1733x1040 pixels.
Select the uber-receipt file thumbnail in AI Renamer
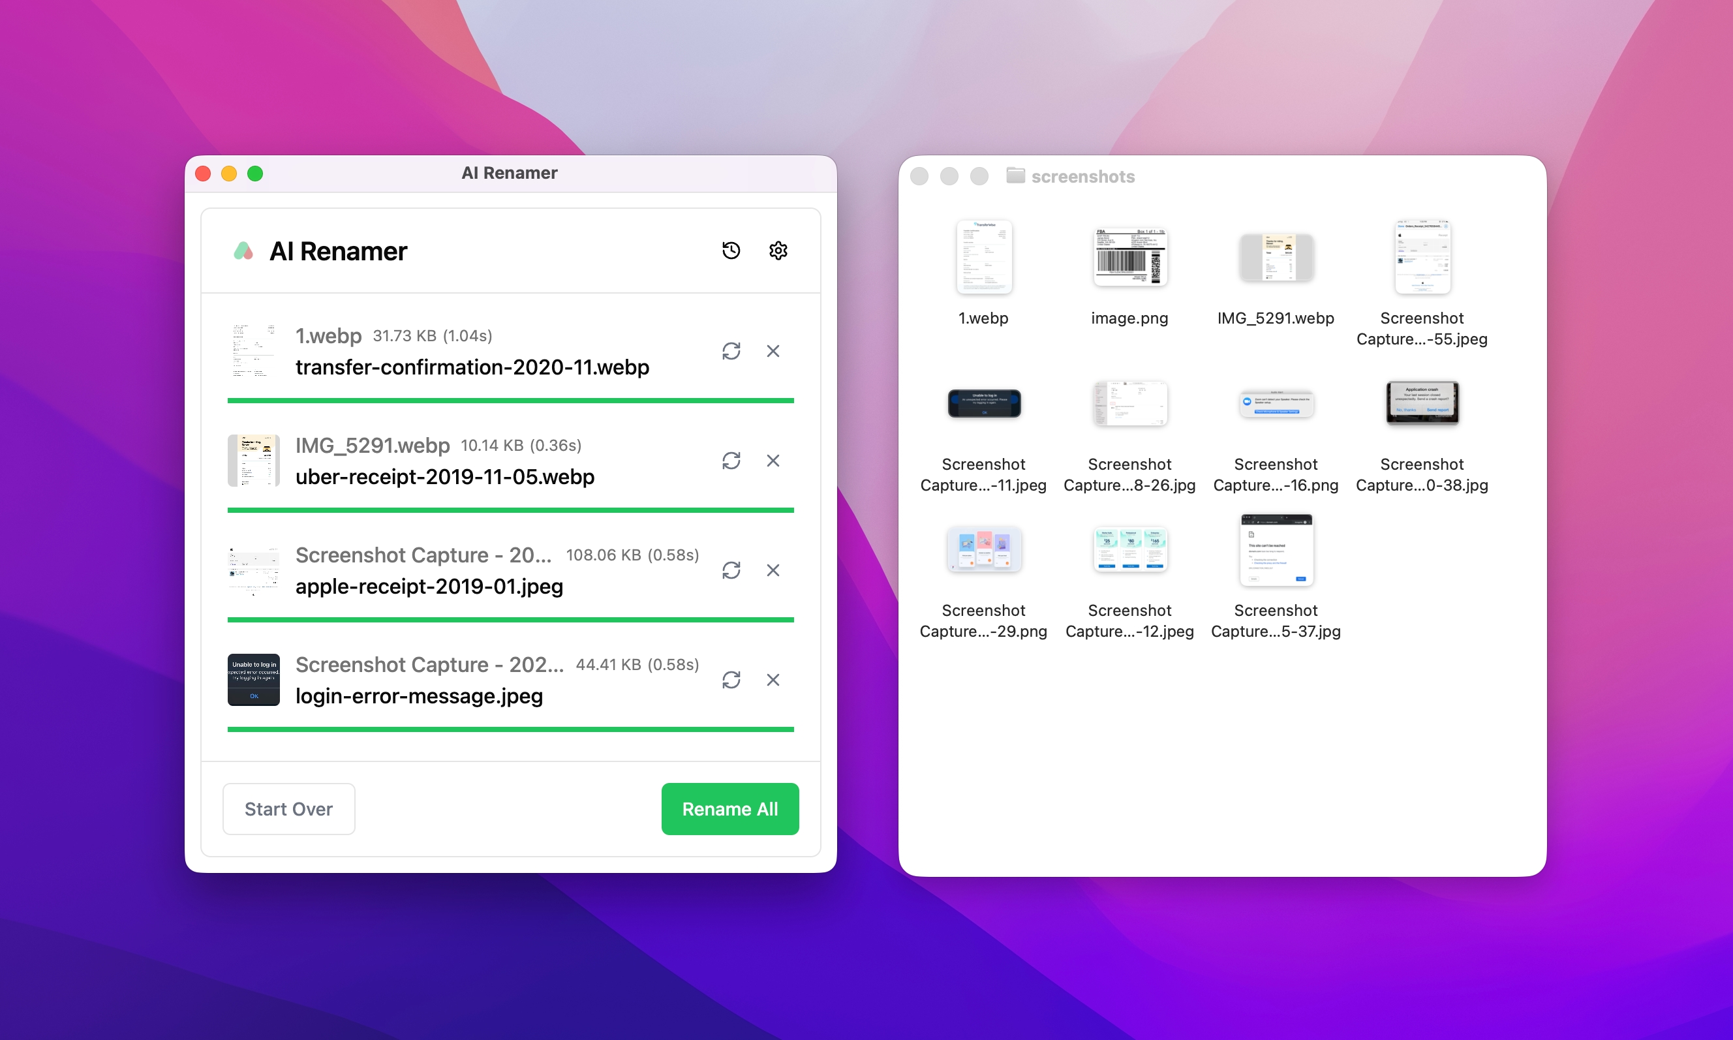[x=253, y=461]
